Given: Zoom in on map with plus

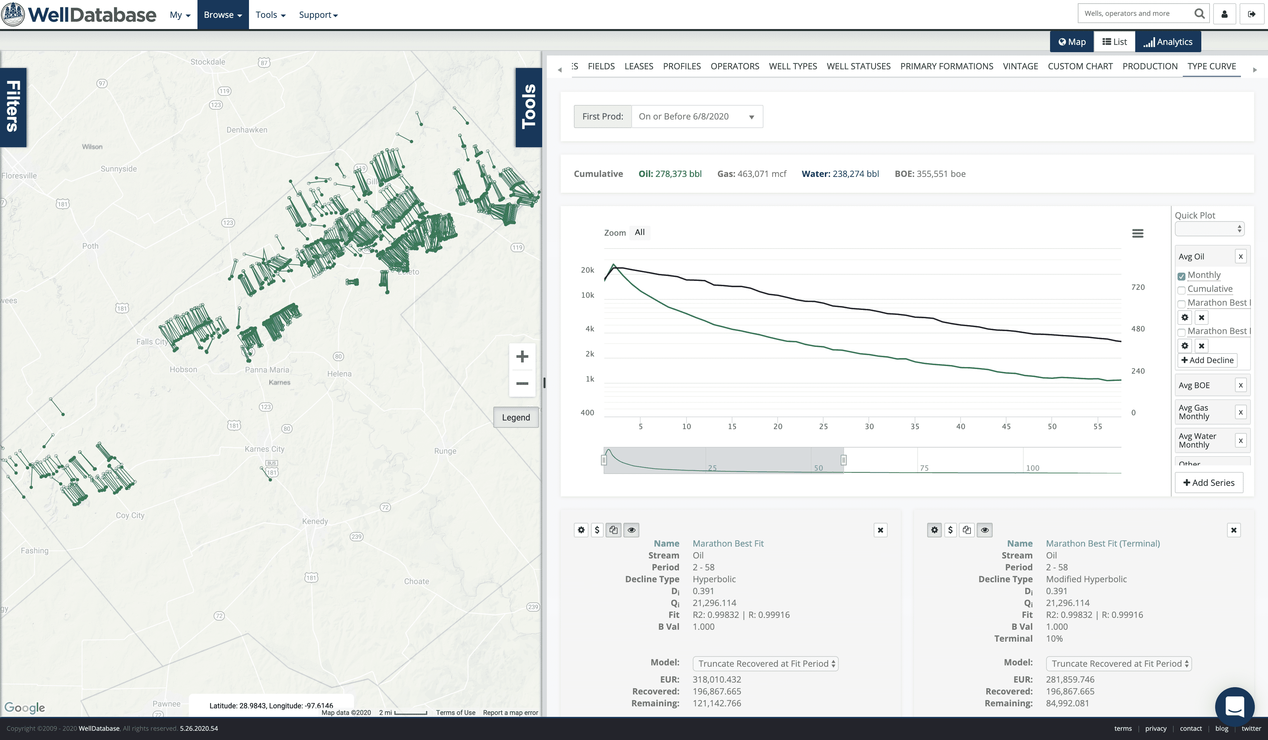Looking at the screenshot, I should click(522, 357).
